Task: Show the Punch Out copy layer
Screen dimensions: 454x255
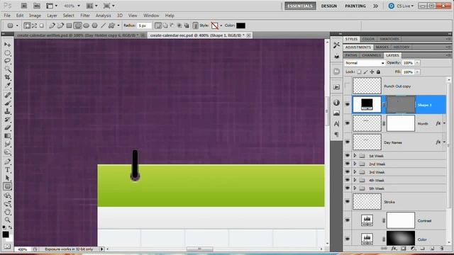Action: tap(348, 86)
